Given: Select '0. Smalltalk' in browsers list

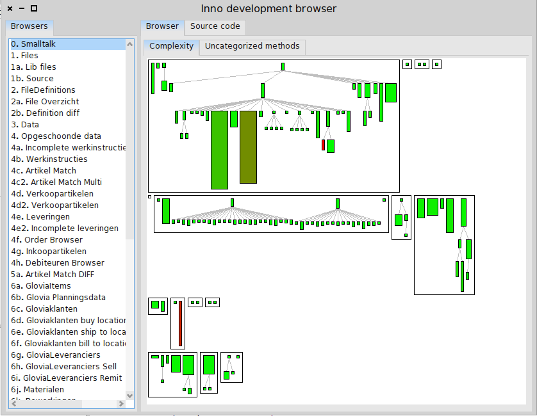Looking at the screenshot, I should (x=67, y=44).
